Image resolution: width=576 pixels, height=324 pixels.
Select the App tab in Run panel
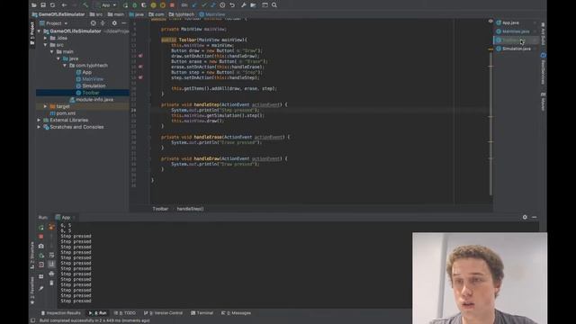point(65,218)
